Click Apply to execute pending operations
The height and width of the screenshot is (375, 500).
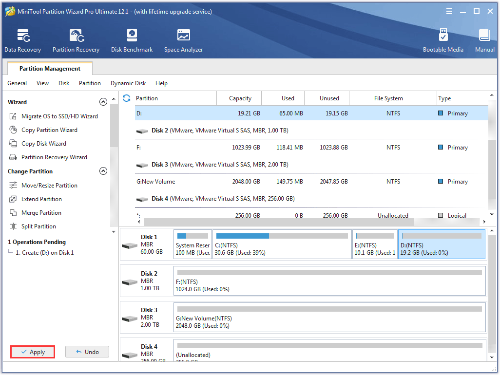click(33, 352)
